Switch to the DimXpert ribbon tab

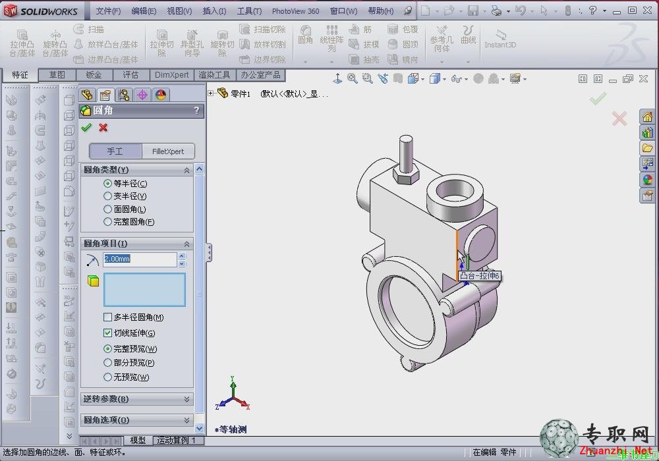point(171,75)
